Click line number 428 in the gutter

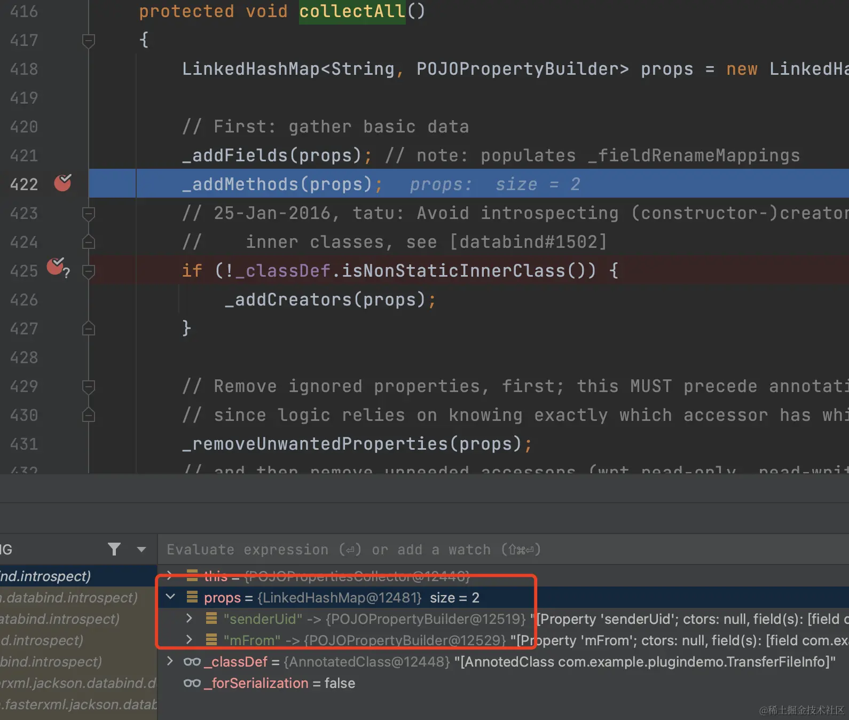(24, 357)
